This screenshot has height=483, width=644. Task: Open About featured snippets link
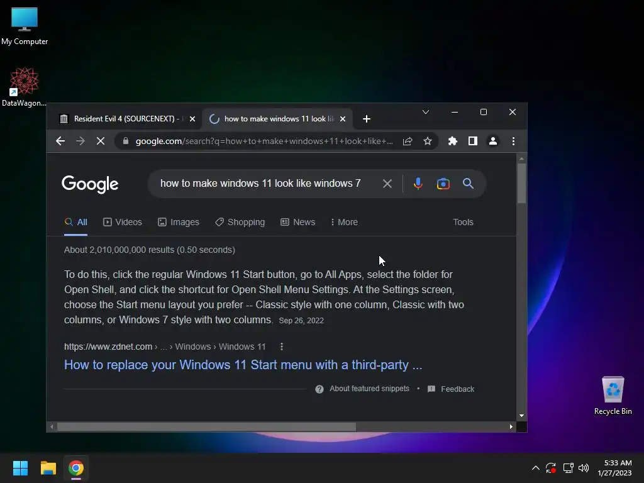pos(369,389)
